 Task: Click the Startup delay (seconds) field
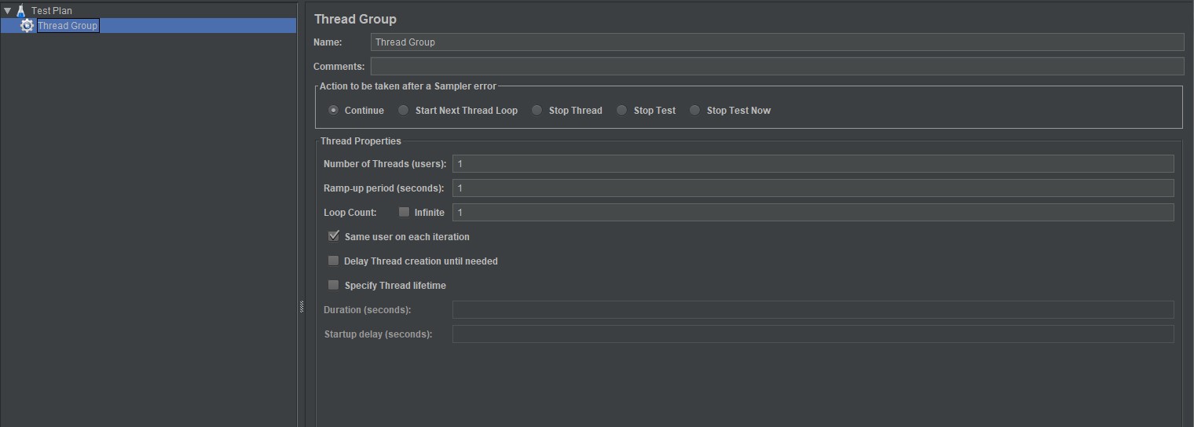tap(812, 334)
